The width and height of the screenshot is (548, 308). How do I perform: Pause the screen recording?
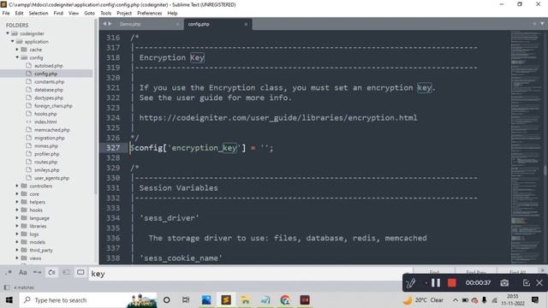pyautogui.click(x=436, y=283)
